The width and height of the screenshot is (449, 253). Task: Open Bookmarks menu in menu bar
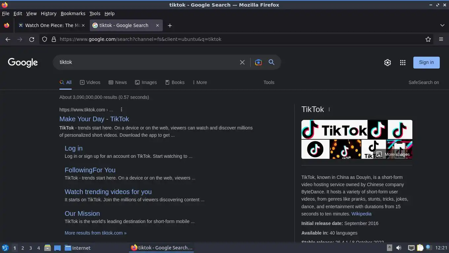tap(73, 14)
